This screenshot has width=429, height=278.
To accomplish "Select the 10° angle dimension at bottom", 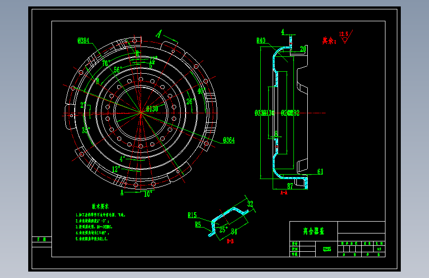I will tap(148, 194).
